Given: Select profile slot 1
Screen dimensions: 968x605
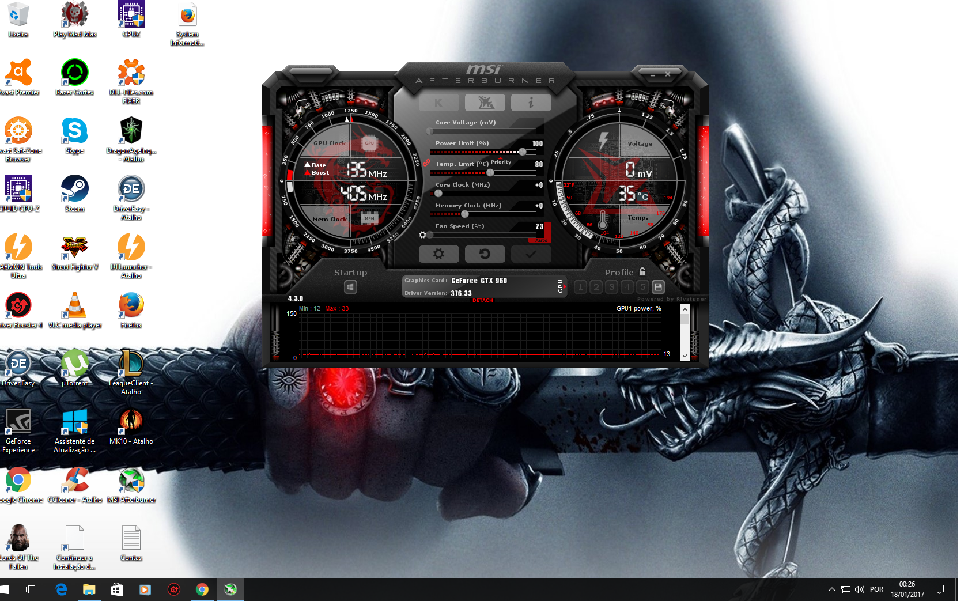Looking at the screenshot, I should pos(581,287).
